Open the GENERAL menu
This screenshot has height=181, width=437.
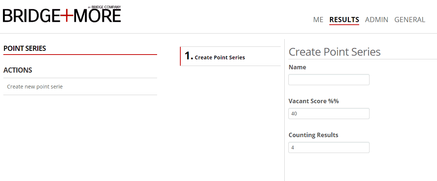(x=410, y=20)
